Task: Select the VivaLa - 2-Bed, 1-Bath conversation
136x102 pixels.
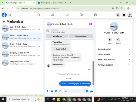Action: (x=21, y=37)
